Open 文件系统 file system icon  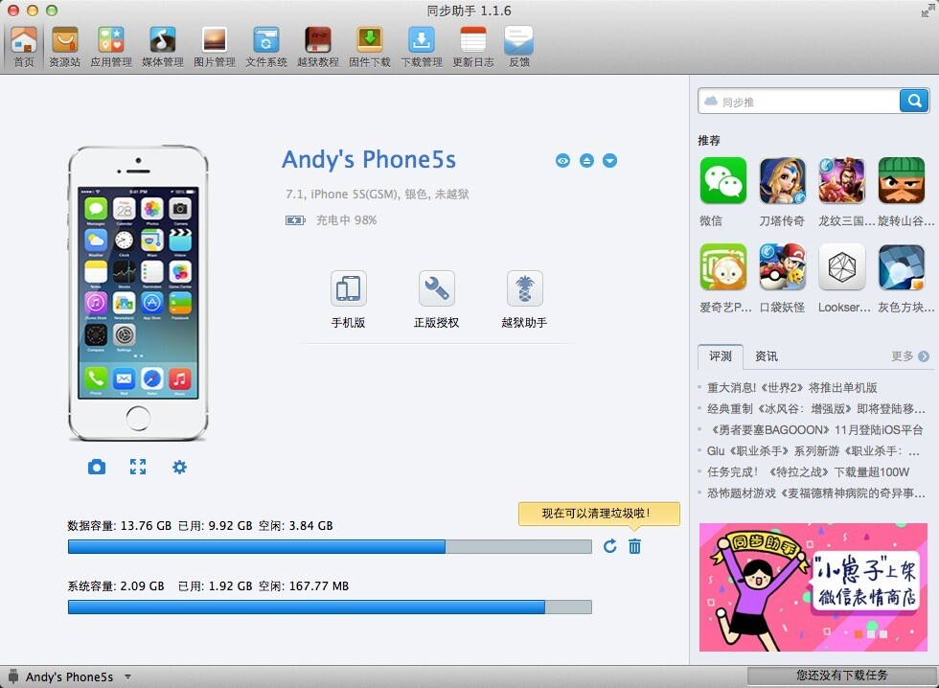click(x=266, y=47)
